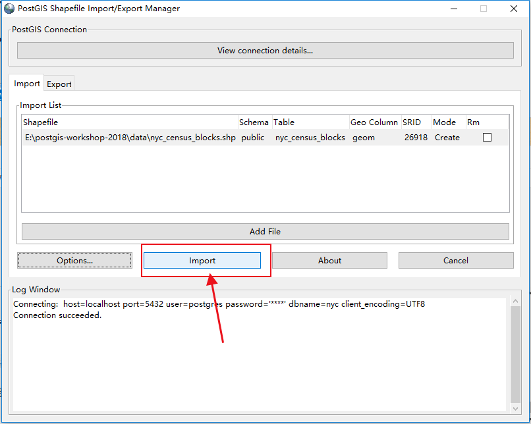Click the Shapefile column header
The height and width of the screenshot is (424, 531).
130,122
